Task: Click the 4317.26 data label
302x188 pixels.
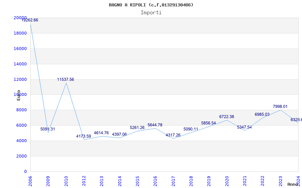Action: pos(173,135)
